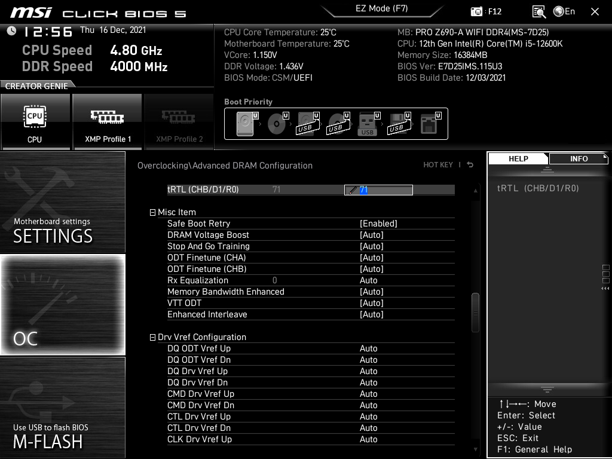Viewport: 612px width, 459px height.
Task: Select CLK Drv Vref Up row
Action: (311, 439)
